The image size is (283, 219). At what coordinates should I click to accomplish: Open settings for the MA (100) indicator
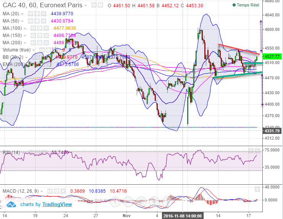click(40, 28)
